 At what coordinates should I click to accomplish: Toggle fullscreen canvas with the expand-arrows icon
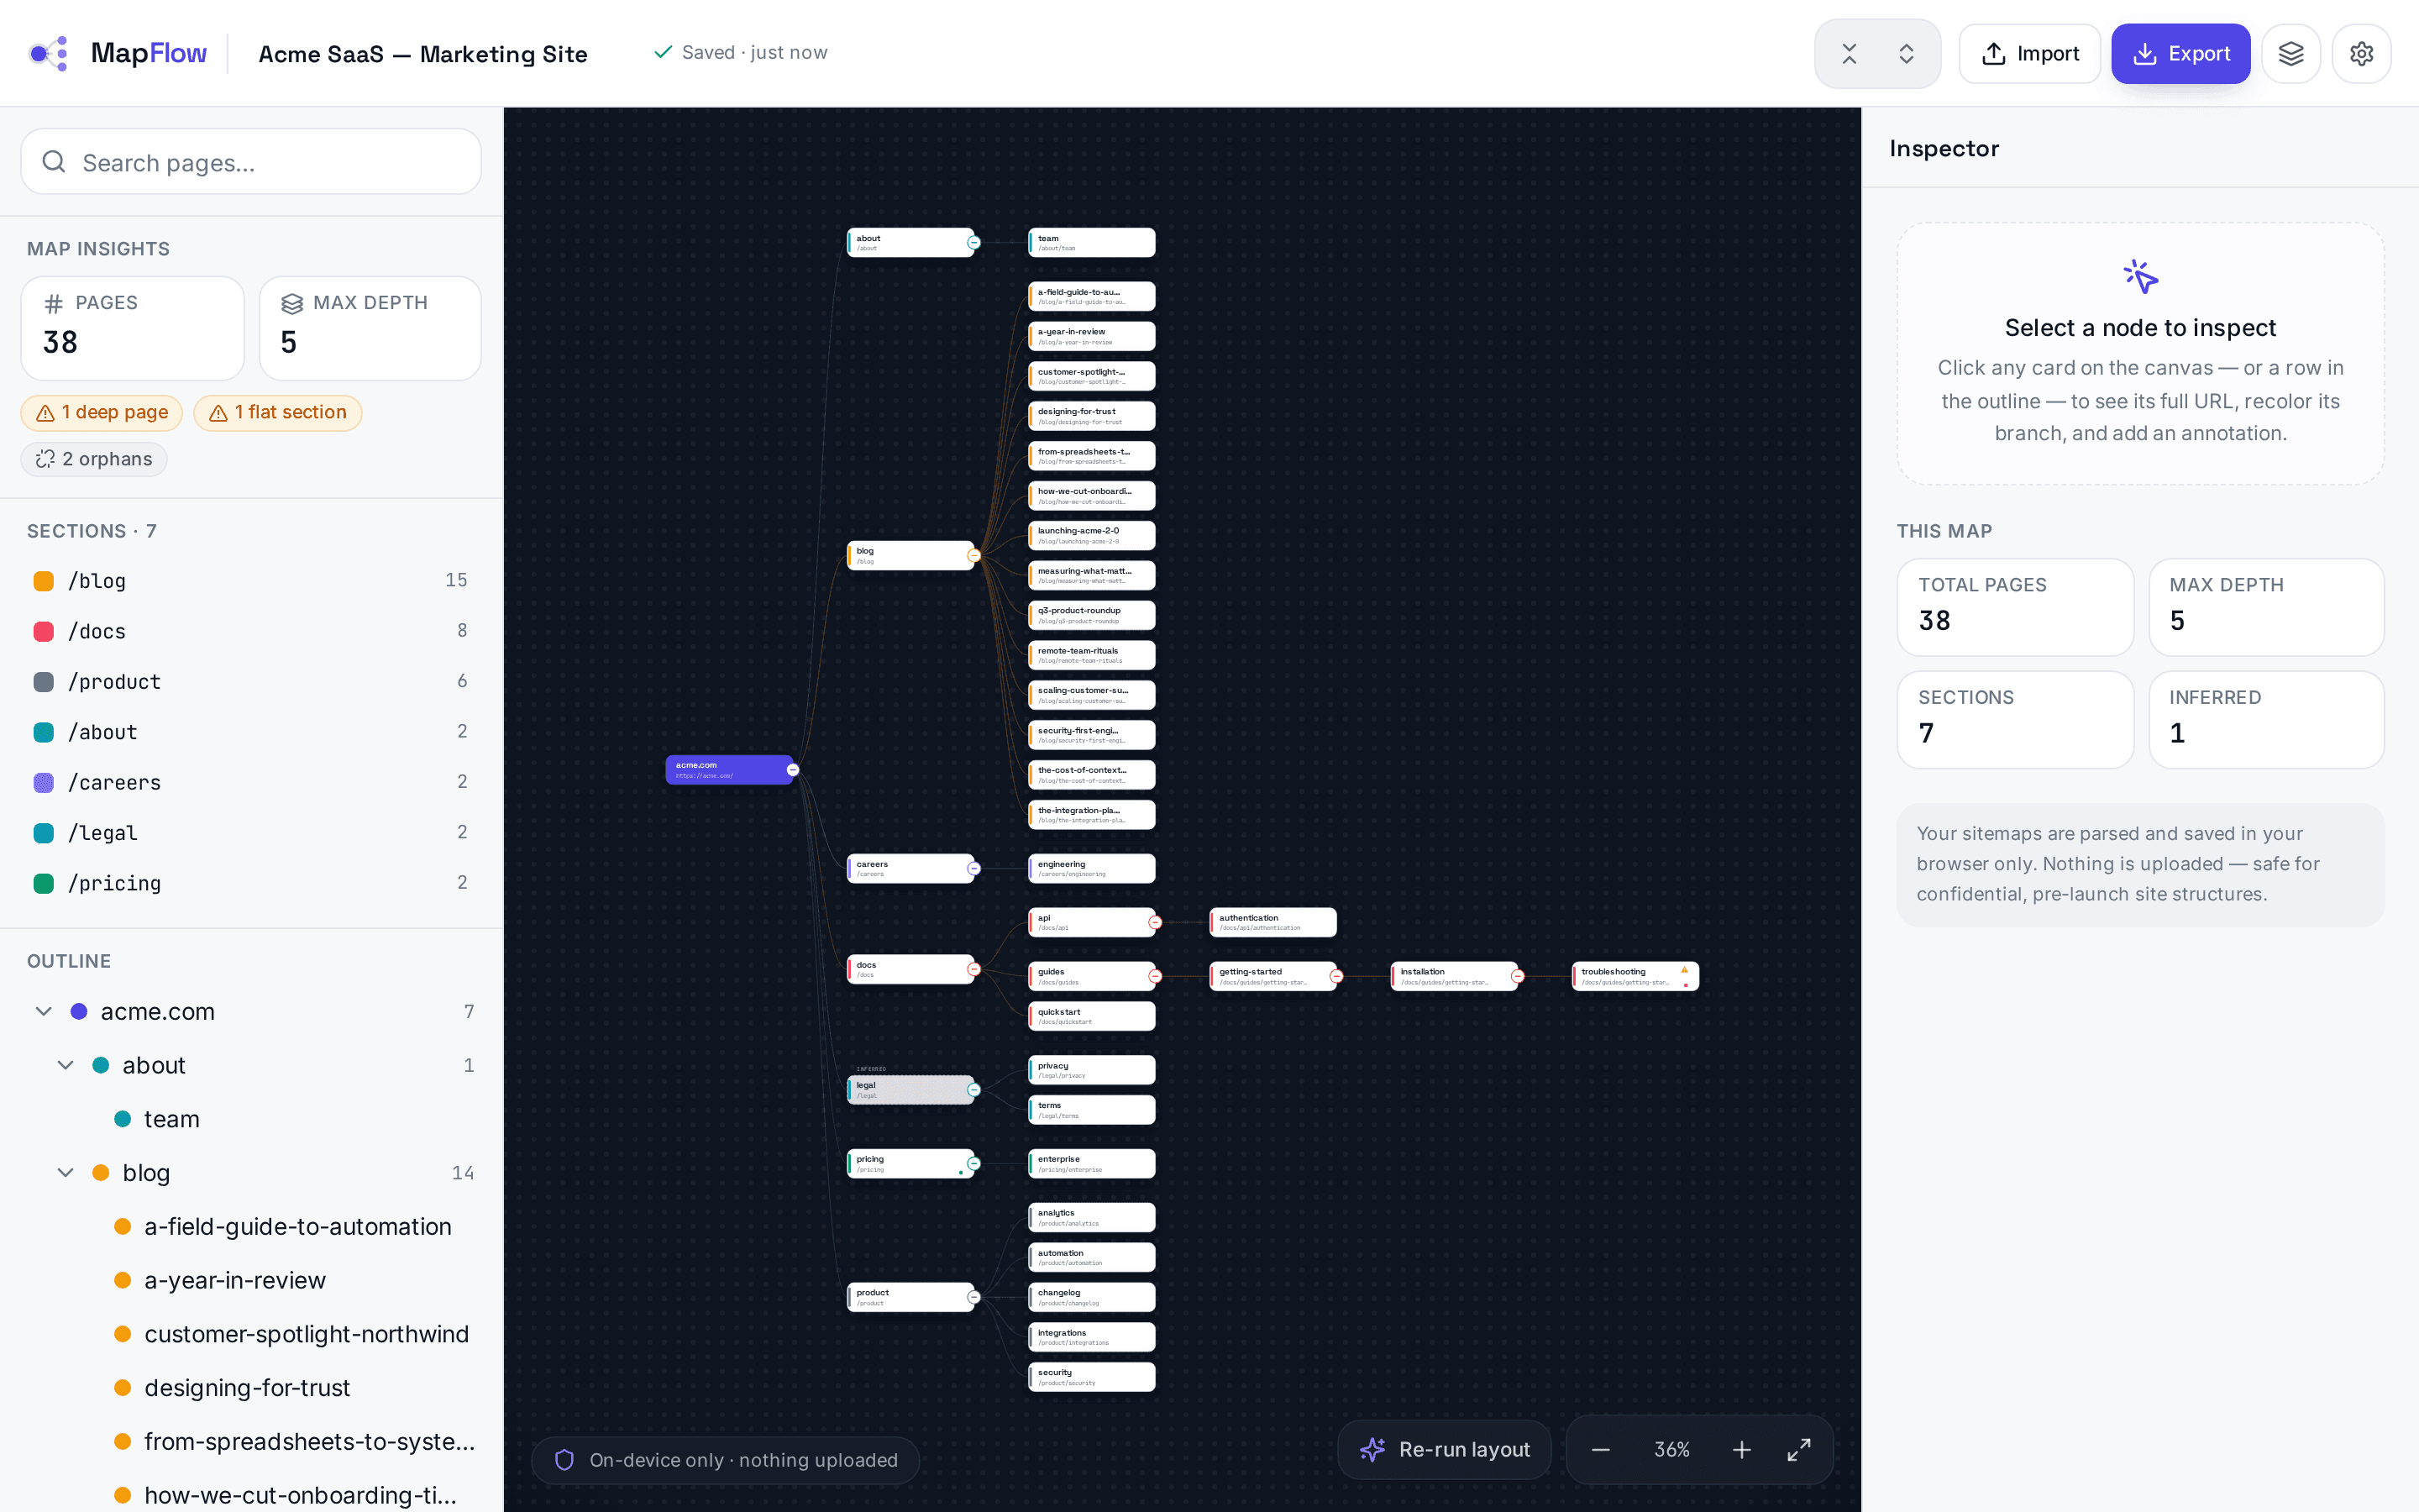click(1799, 1450)
